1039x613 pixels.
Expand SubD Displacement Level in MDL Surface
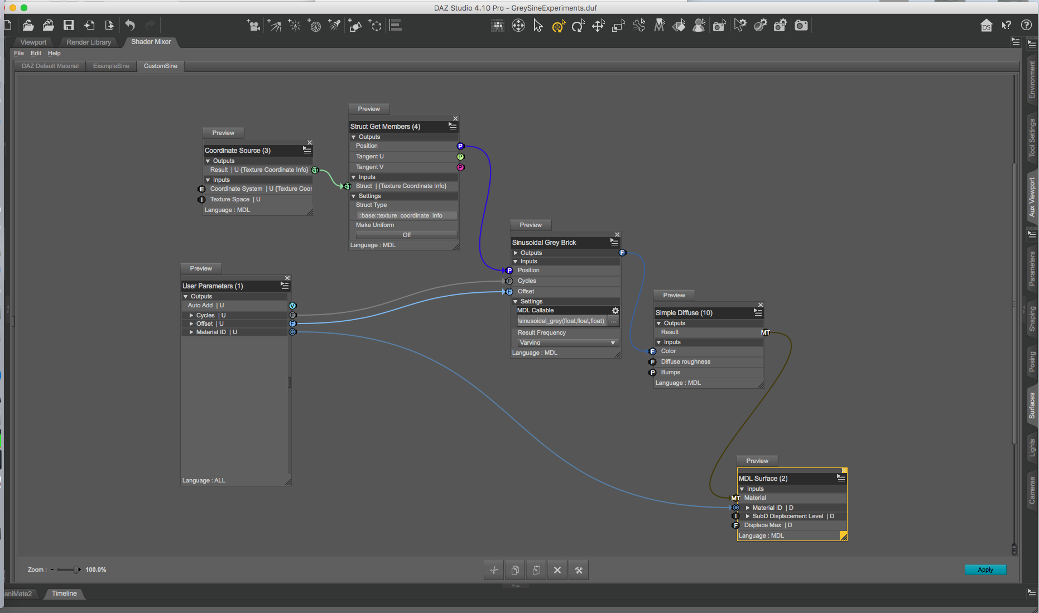tap(748, 516)
